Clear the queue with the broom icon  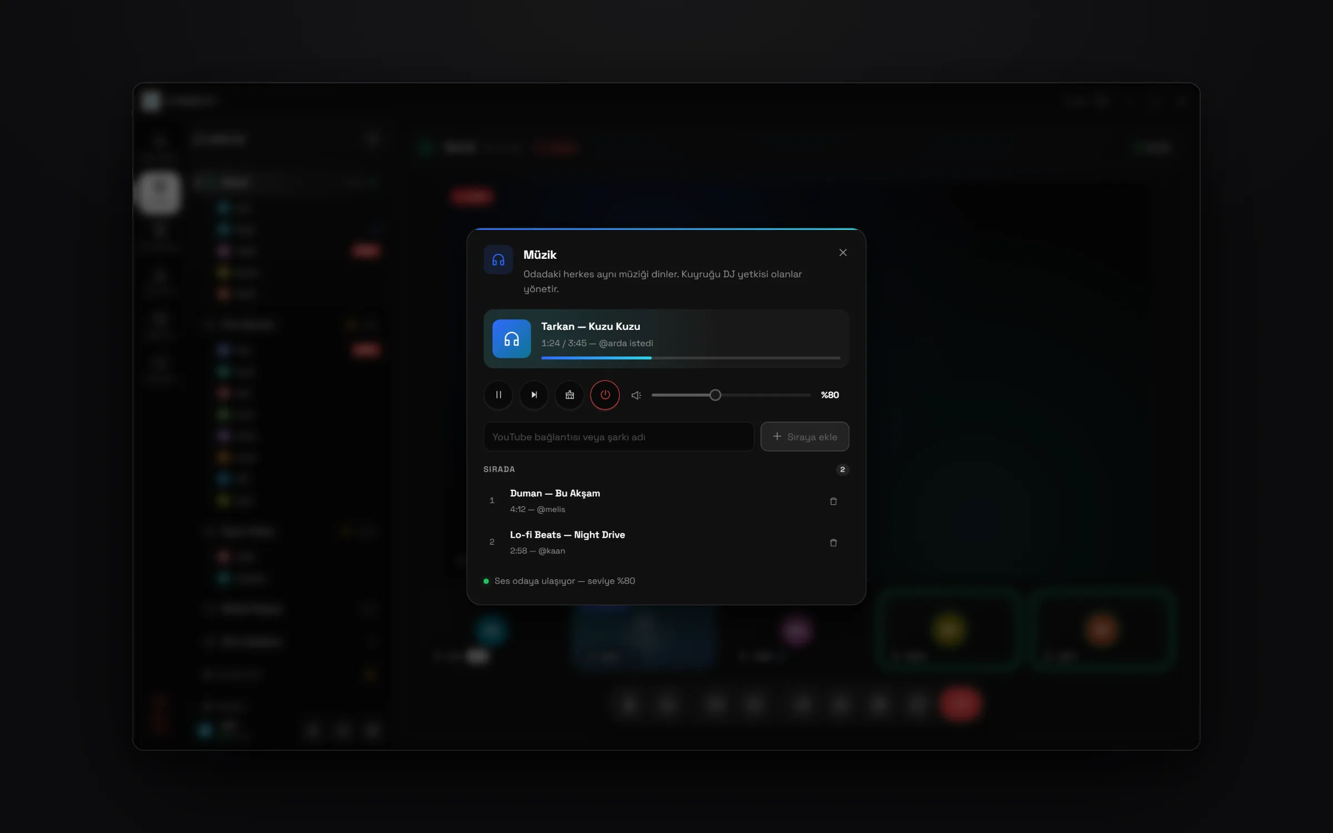pos(569,395)
